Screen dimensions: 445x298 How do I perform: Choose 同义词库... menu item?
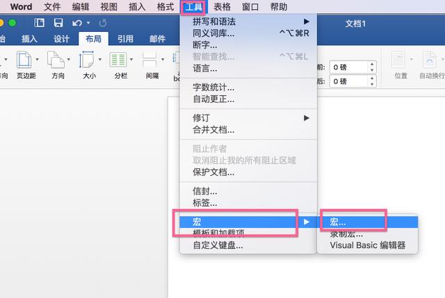click(x=248, y=33)
